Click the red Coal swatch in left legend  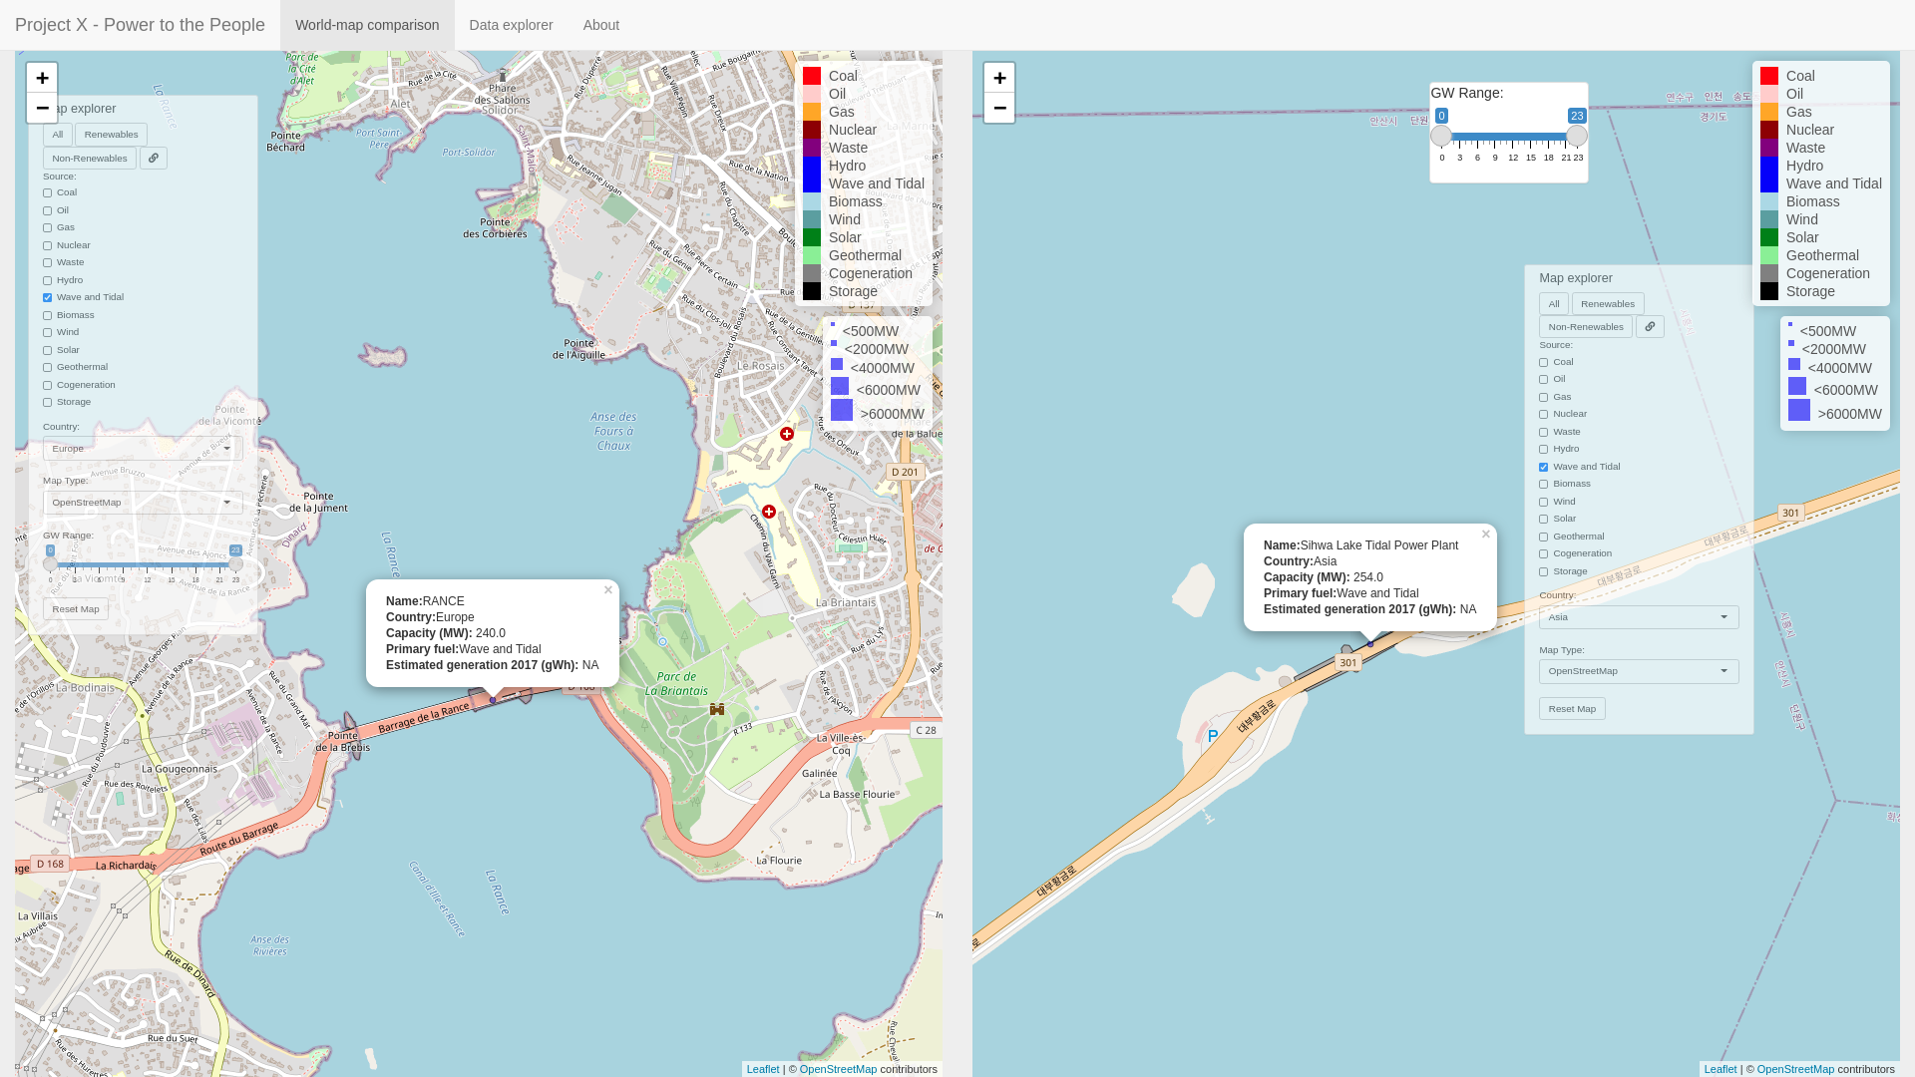(812, 76)
